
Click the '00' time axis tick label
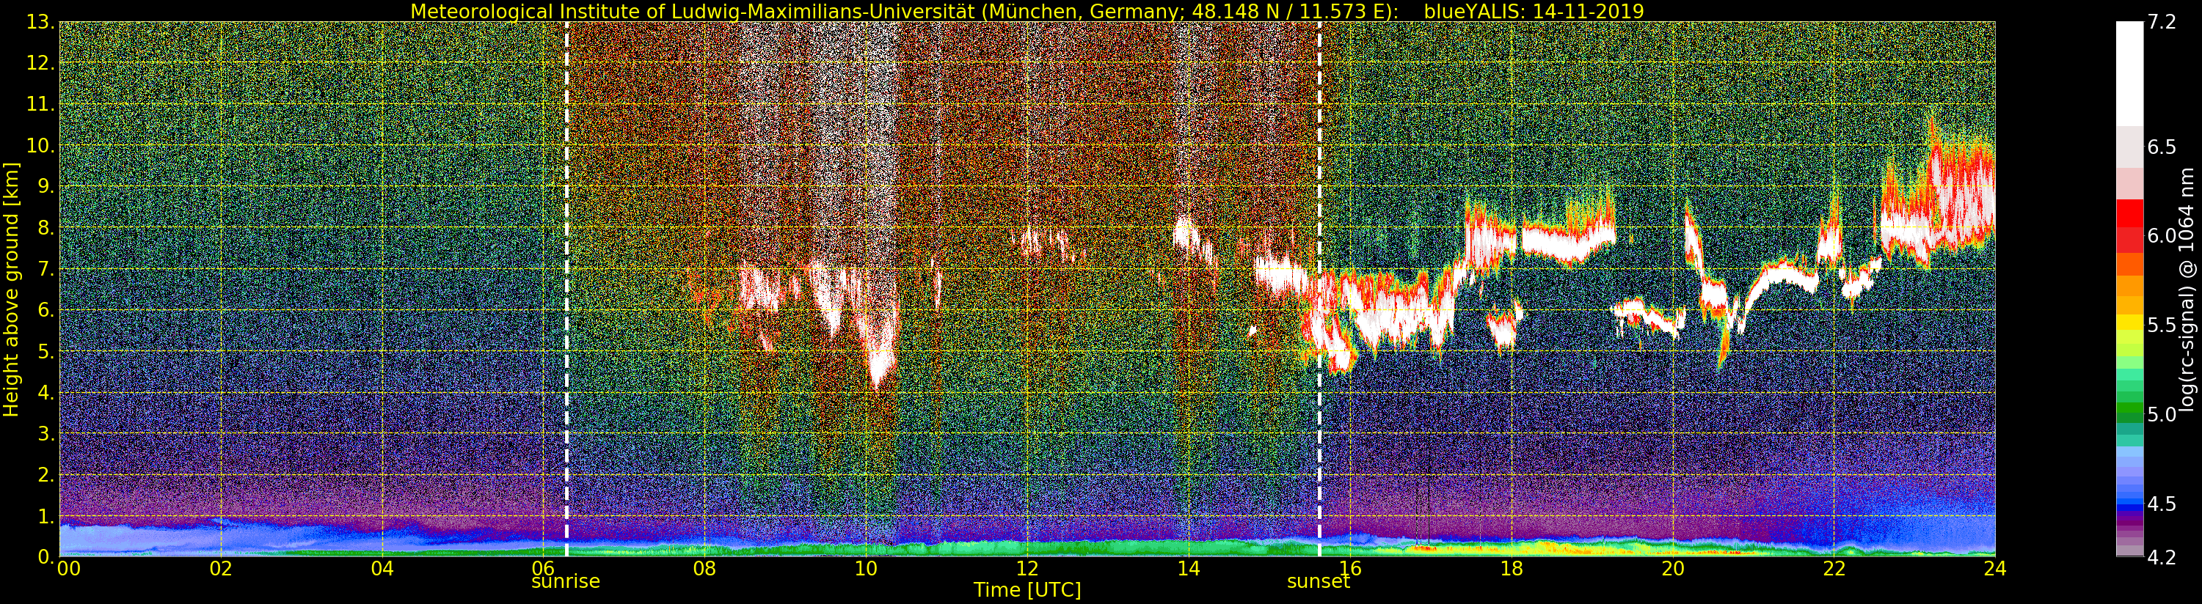coord(68,569)
